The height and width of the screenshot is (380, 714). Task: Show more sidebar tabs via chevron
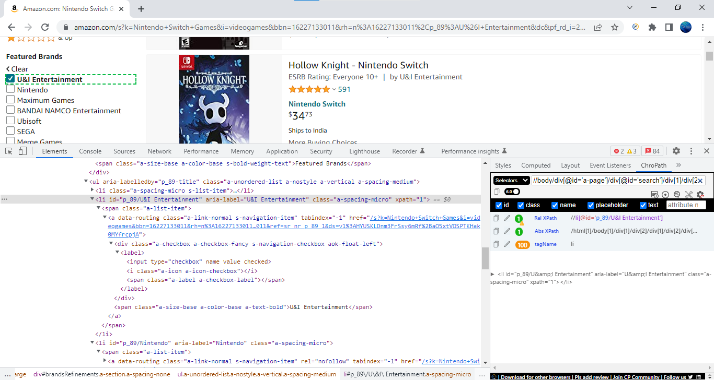point(678,165)
